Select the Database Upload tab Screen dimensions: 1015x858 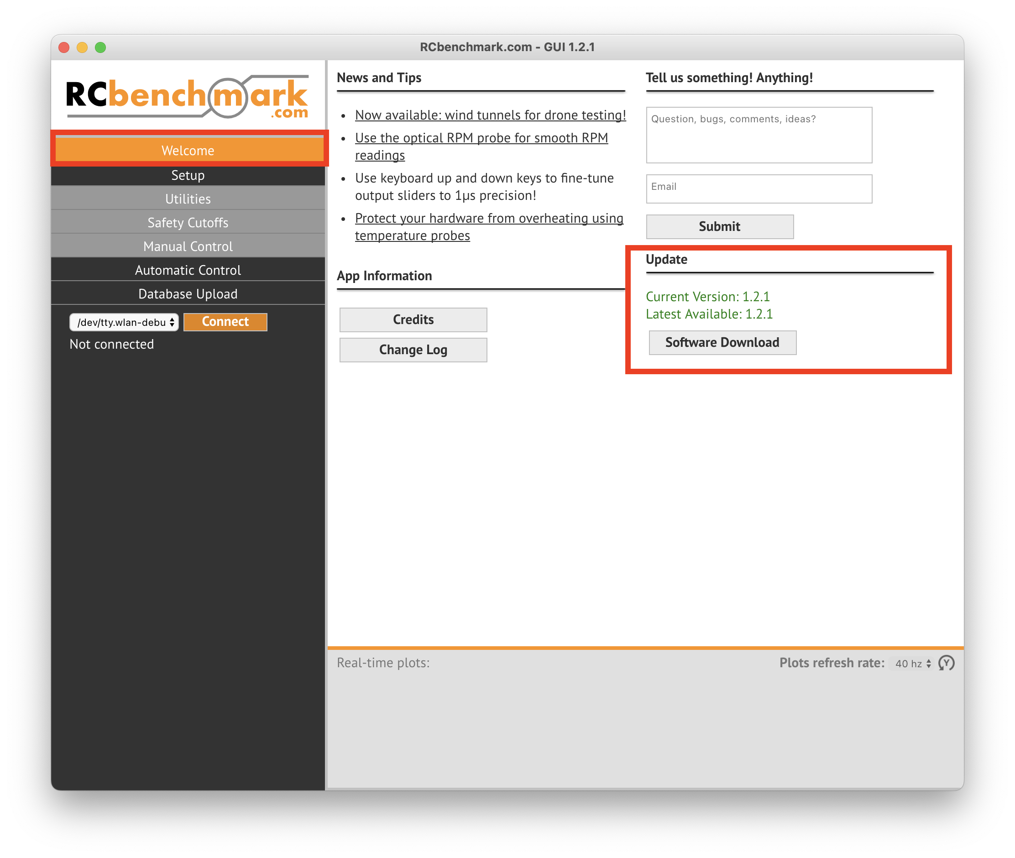click(x=188, y=294)
